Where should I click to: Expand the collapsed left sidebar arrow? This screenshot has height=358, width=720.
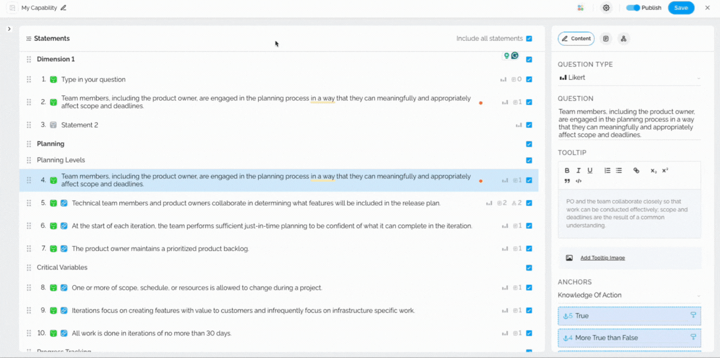[9, 29]
